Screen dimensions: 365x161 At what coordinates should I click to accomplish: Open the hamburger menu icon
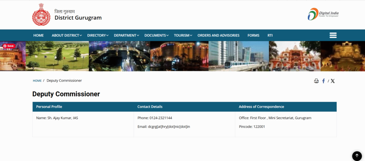[333, 35]
